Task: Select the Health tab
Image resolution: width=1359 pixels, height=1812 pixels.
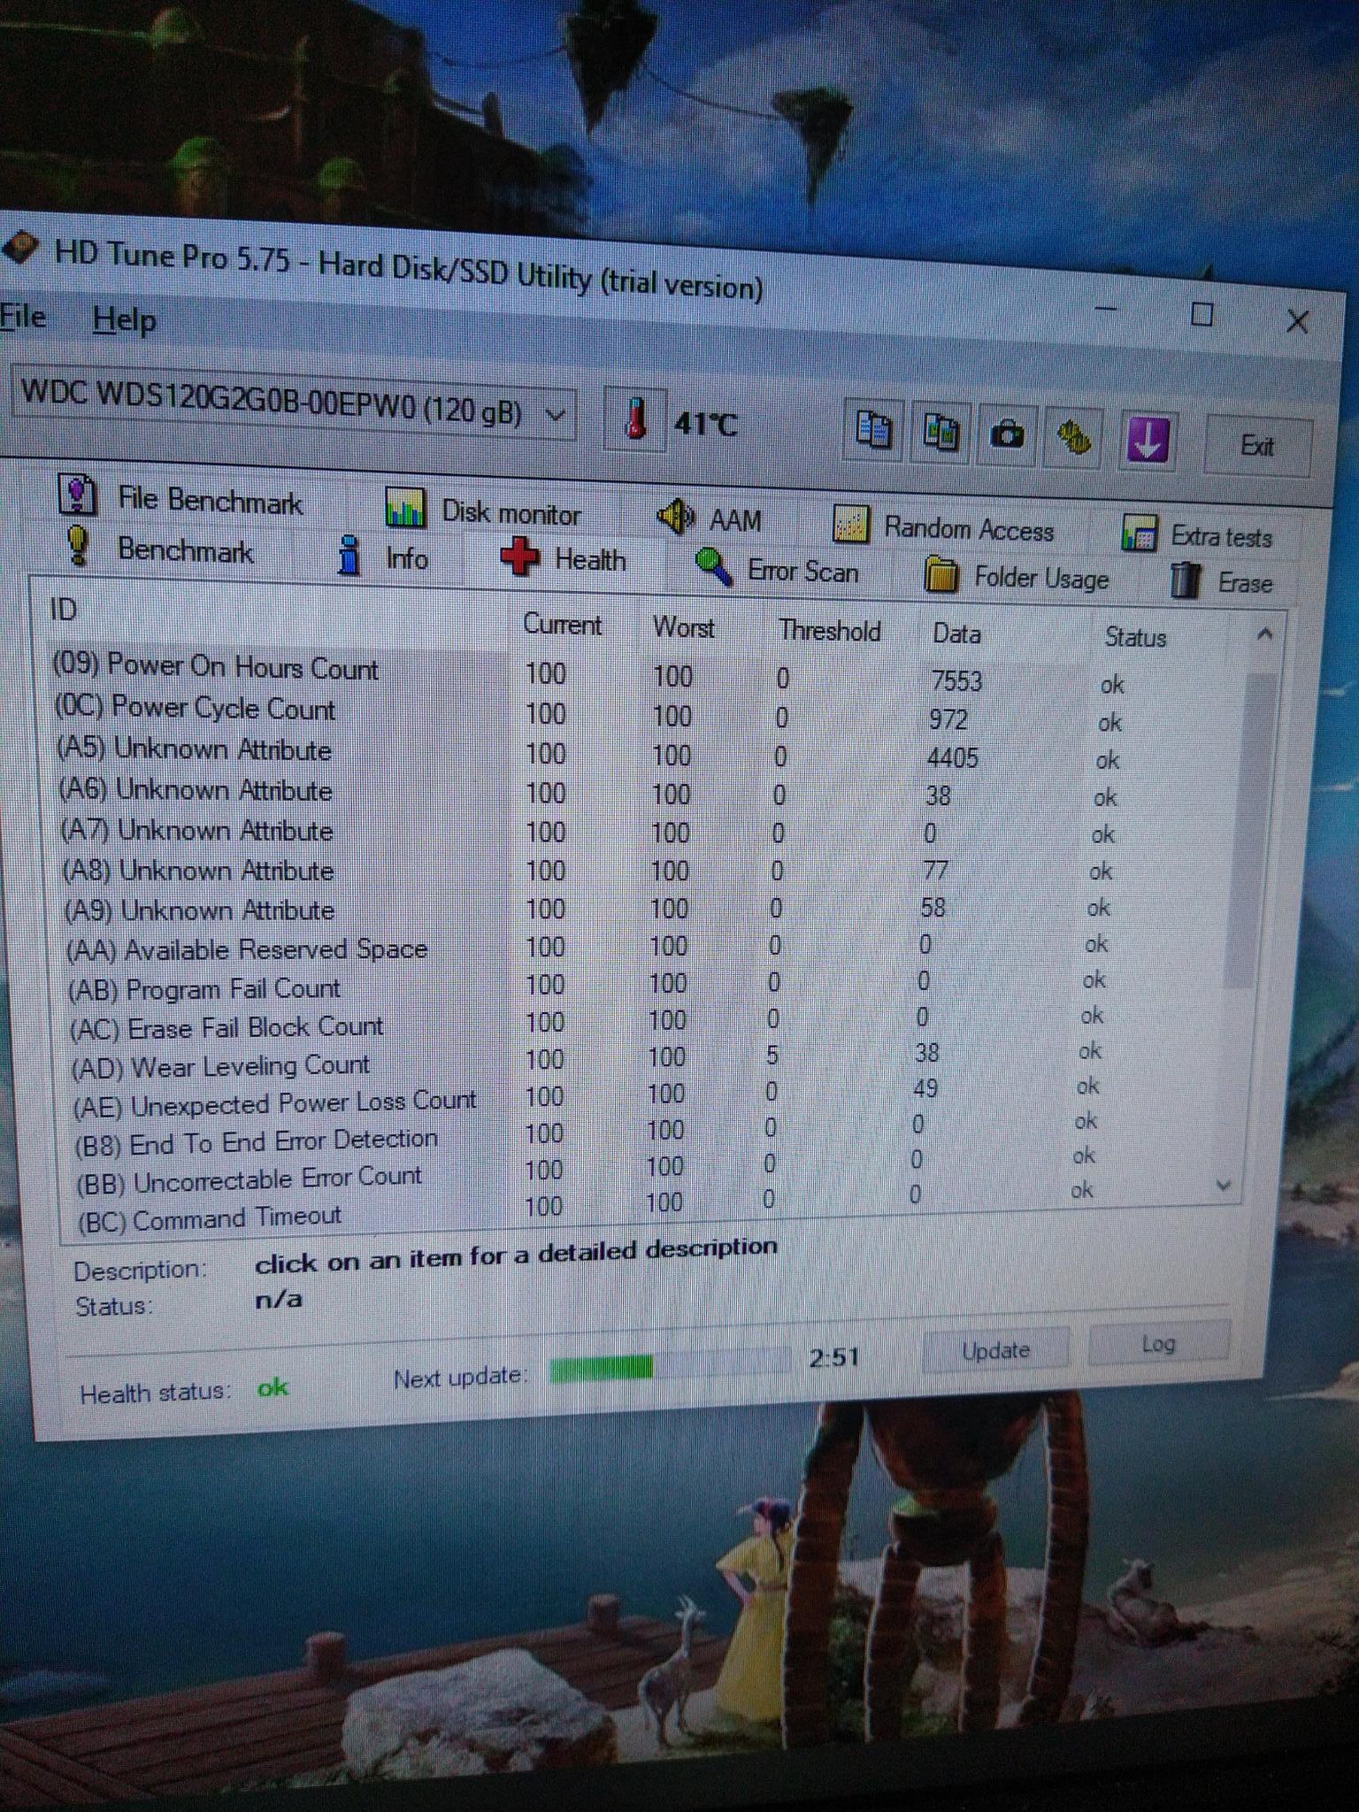Action: coord(564,560)
